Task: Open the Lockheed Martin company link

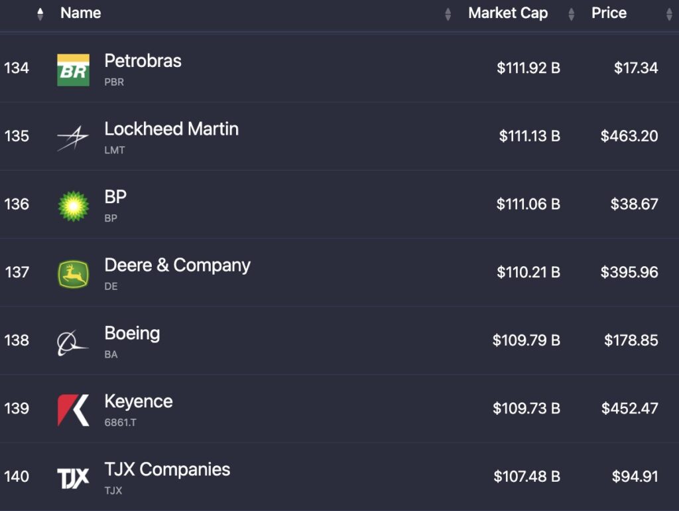Action: point(171,129)
